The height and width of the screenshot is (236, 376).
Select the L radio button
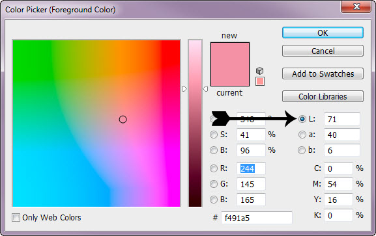(x=302, y=119)
